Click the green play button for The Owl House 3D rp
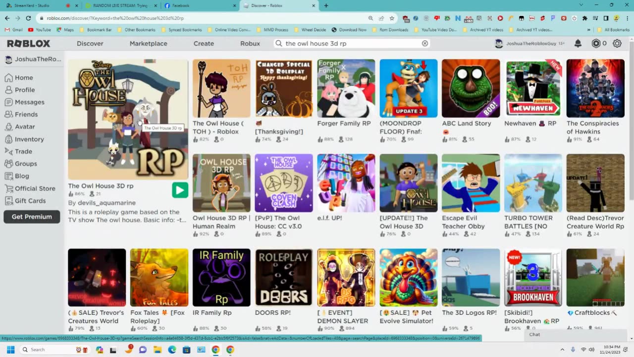 point(180,190)
